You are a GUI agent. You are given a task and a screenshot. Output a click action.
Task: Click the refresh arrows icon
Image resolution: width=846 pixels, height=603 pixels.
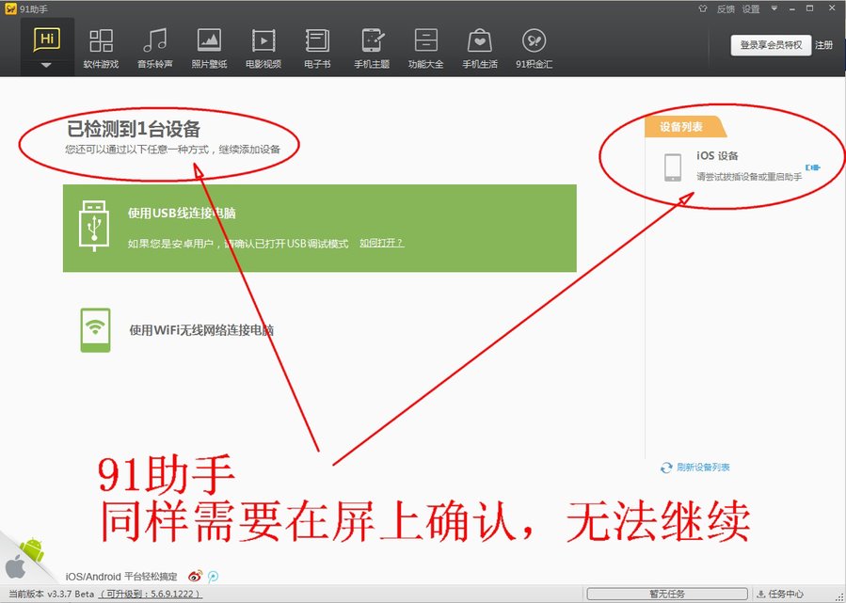(x=666, y=468)
